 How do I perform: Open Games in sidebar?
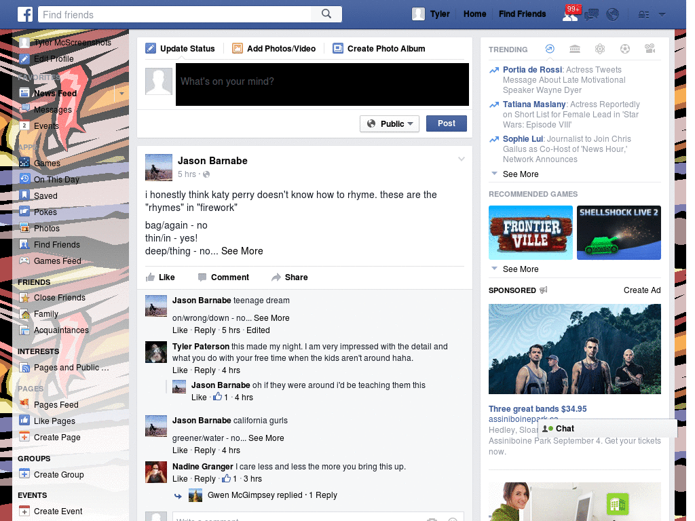click(47, 163)
